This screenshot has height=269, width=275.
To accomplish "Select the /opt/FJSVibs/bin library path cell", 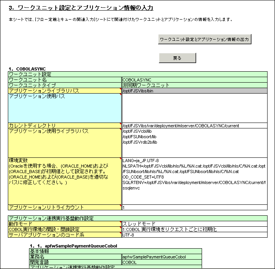I will pyautogui.click(x=195, y=91).
